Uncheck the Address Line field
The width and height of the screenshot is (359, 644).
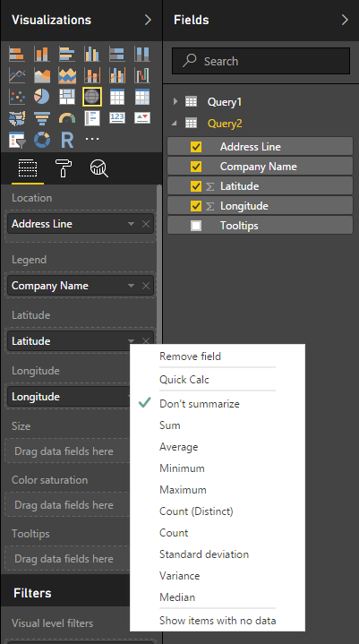coord(196,147)
